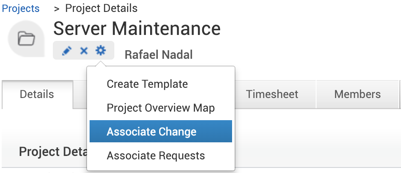Click the tab hidden behind the menu beside Details
This screenshot has width=401, height=173.
tap(80, 94)
